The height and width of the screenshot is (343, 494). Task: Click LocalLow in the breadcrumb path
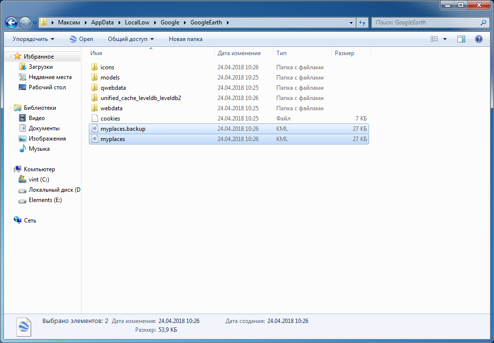[x=137, y=22]
